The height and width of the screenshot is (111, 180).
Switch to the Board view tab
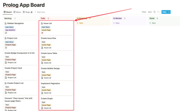(x=7, y=12)
